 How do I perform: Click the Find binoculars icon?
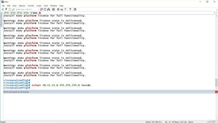coord(48,9)
